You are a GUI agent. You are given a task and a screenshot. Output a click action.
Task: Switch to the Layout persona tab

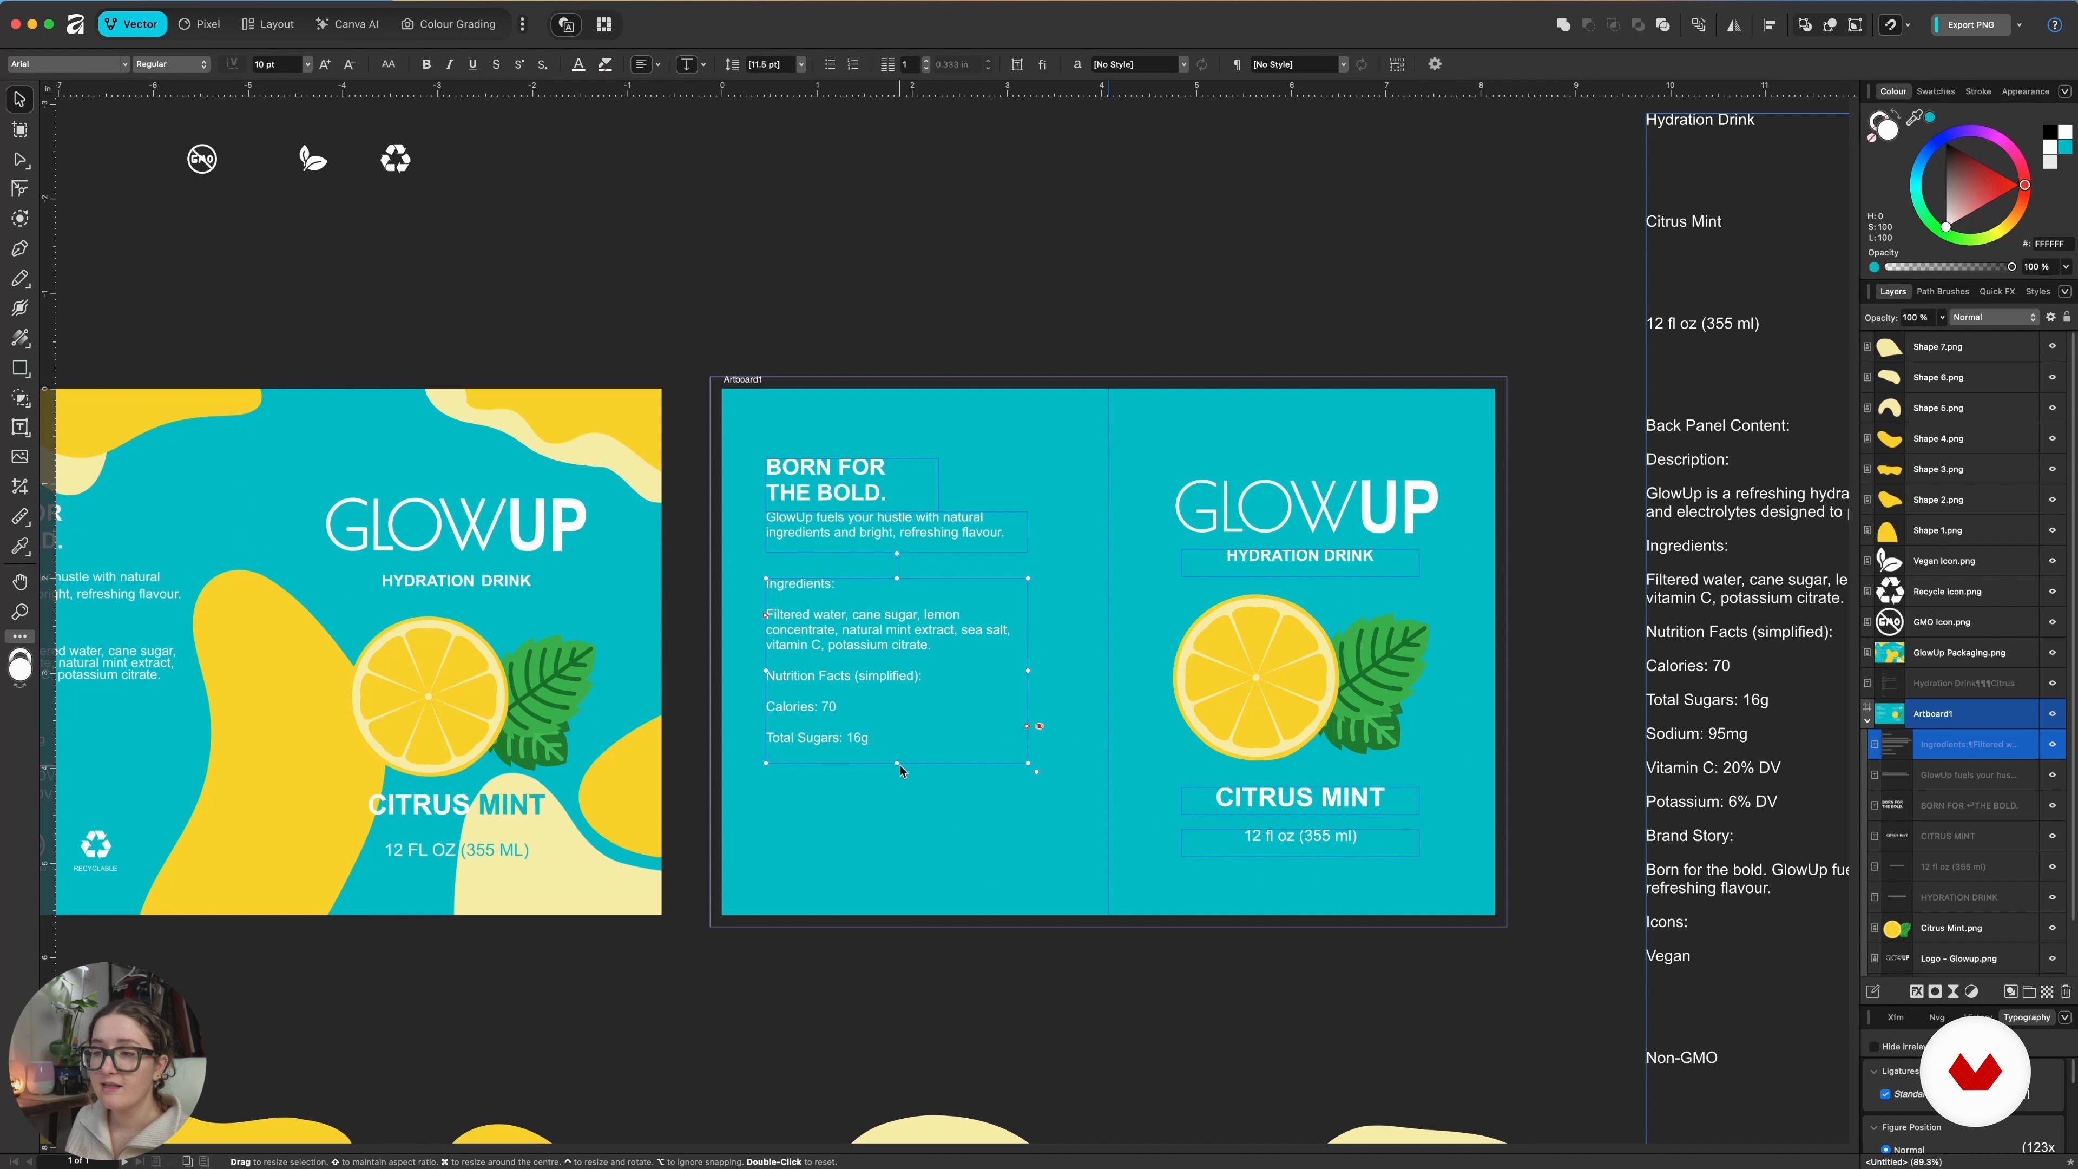[x=268, y=24]
